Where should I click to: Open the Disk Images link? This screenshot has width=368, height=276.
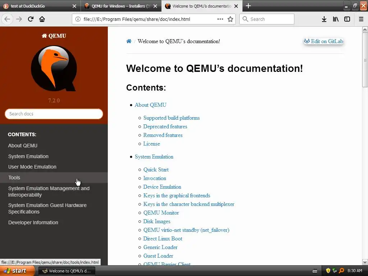point(157,221)
